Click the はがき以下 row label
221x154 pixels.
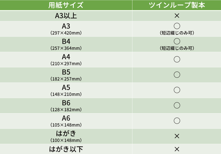[66, 149]
